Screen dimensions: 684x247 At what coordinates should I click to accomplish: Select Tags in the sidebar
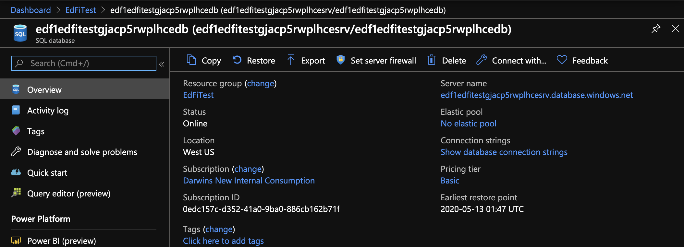85,131
